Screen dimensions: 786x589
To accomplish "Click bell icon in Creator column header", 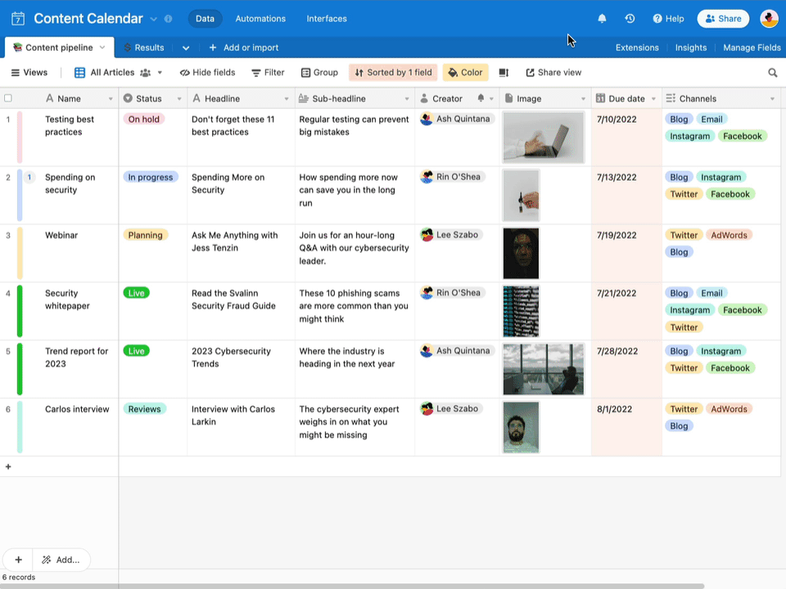I will coord(481,98).
